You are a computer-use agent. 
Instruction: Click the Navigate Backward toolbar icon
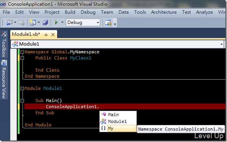tap(10, 22)
